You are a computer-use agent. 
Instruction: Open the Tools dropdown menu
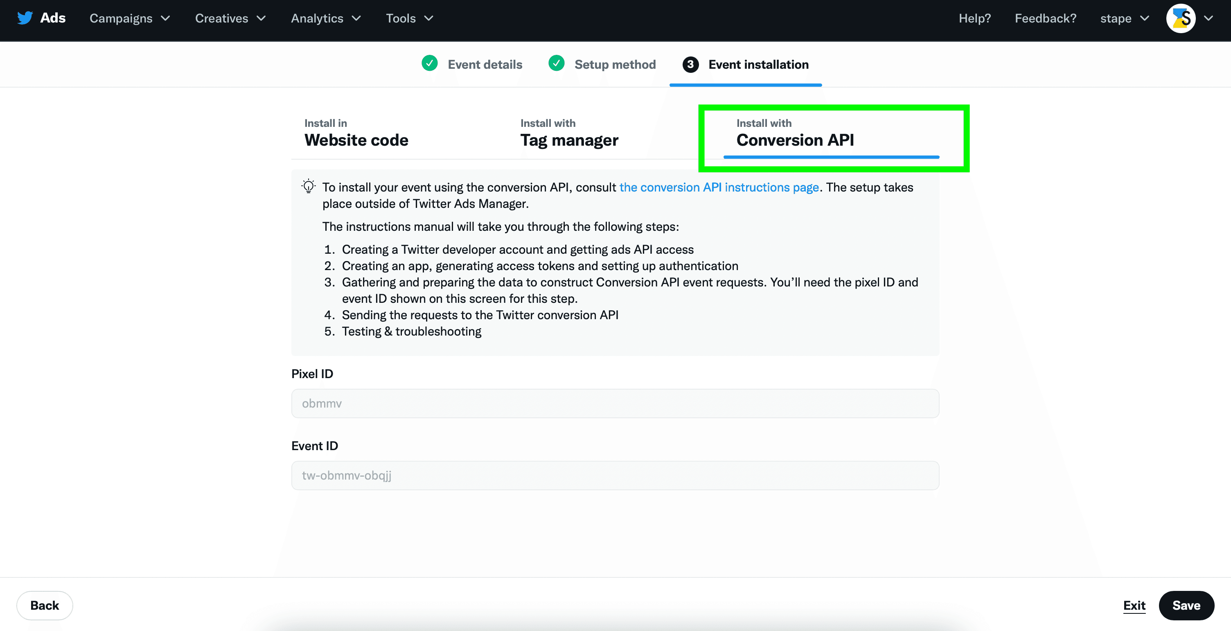[x=410, y=18]
